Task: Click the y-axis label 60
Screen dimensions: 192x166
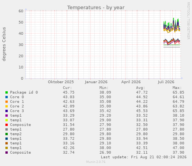Action: [x=21, y=11]
